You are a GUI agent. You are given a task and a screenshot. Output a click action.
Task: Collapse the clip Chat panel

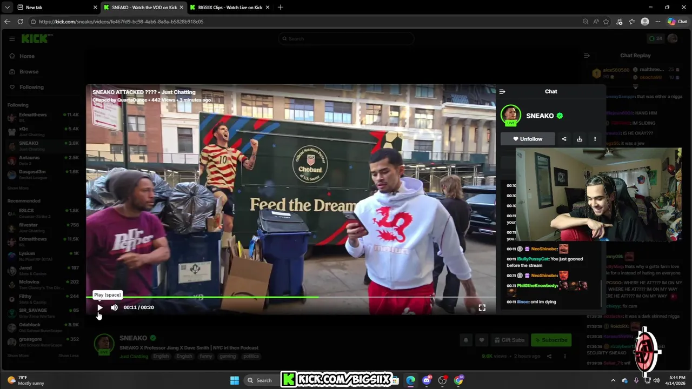(502, 92)
